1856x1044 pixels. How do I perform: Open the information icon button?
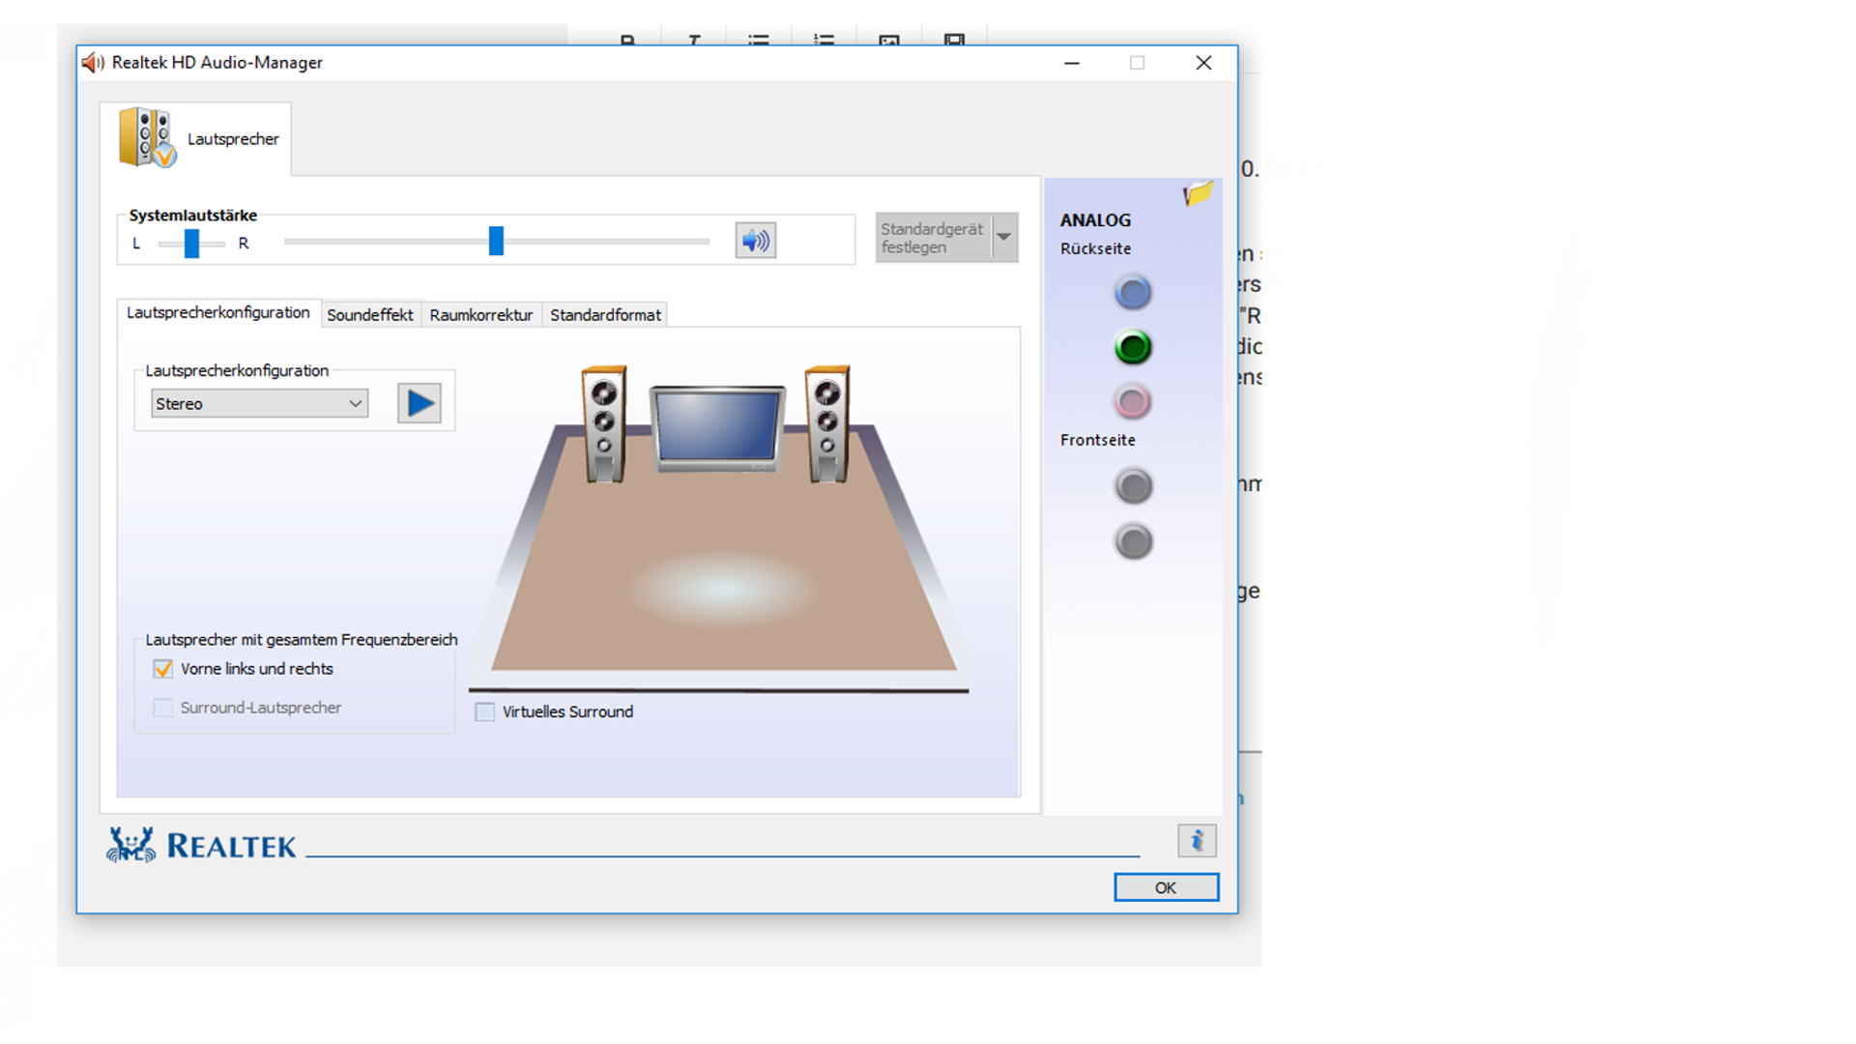[1197, 841]
